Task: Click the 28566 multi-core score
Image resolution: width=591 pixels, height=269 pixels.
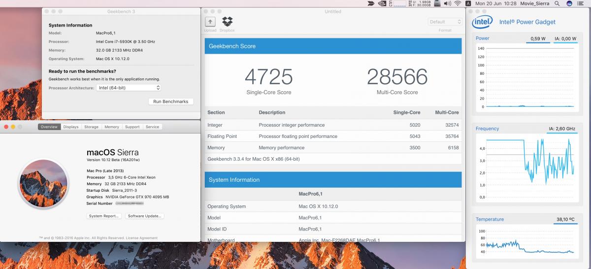Action: tap(397, 77)
